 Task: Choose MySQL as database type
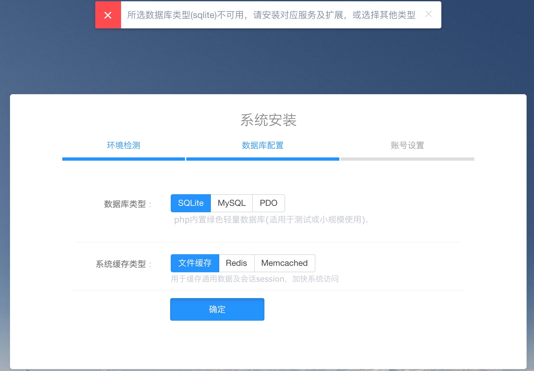pyautogui.click(x=231, y=203)
